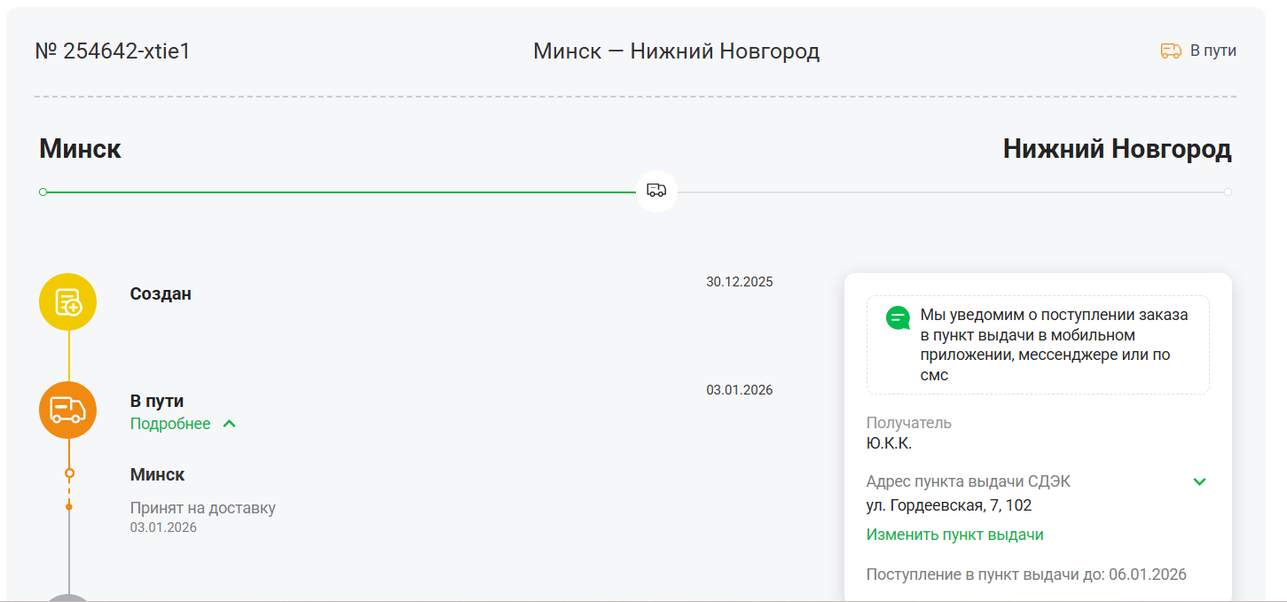
Task: Click the hollow orange circle marker near Минск step
Action: tap(69, 473)
